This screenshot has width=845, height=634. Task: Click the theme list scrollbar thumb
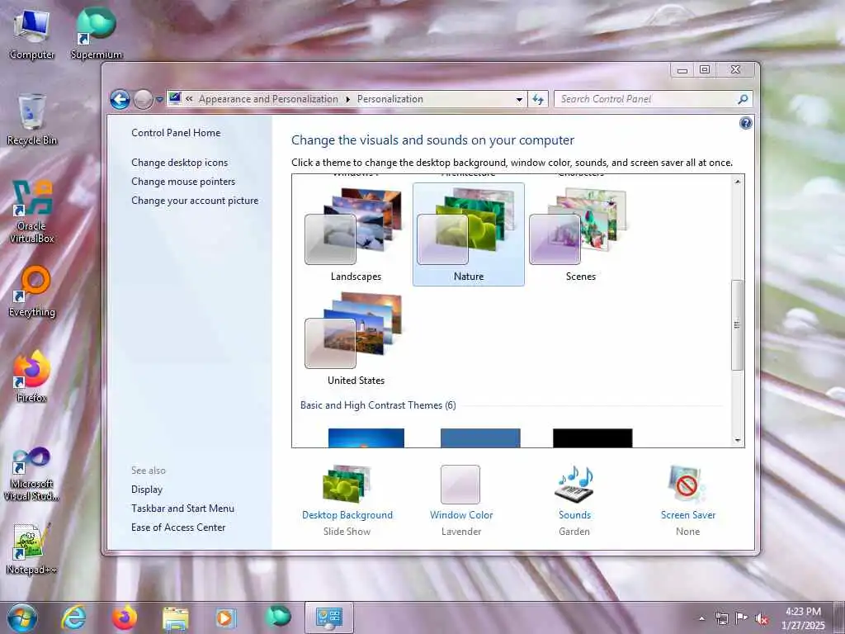737,324
